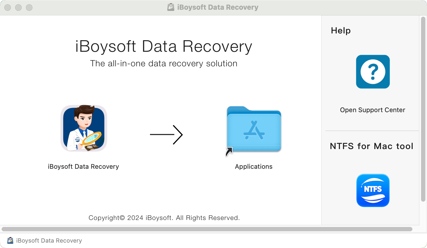427x248 pixels.
Task: Click the path bar iBoysoft Data Recovery icon
Action: (10, 240)
